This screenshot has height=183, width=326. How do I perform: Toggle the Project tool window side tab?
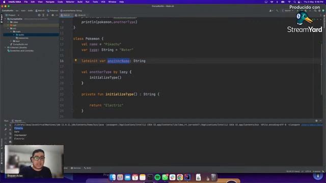[x=2, y=18]
